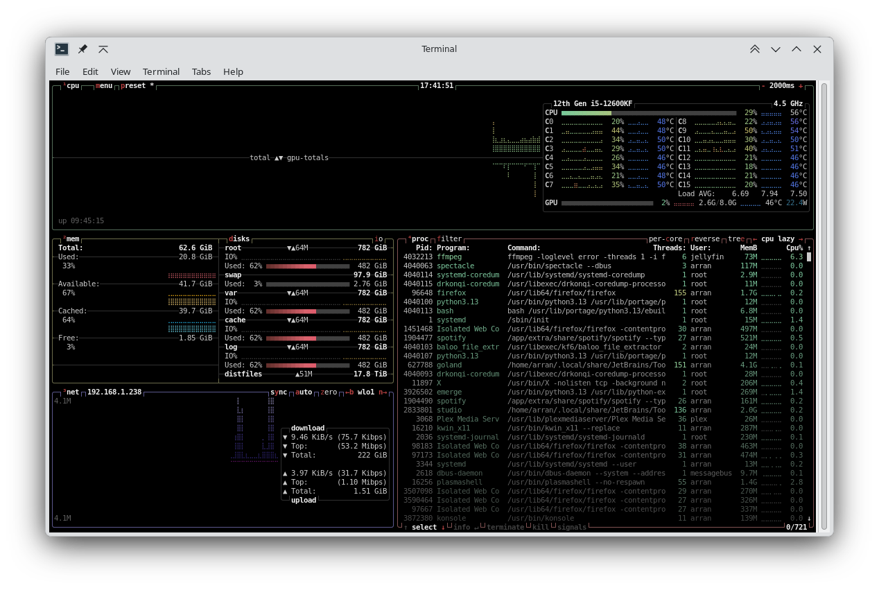The image size is (879, 590).
Task: Click the signals option in proc footer
Action: [572, 527]
